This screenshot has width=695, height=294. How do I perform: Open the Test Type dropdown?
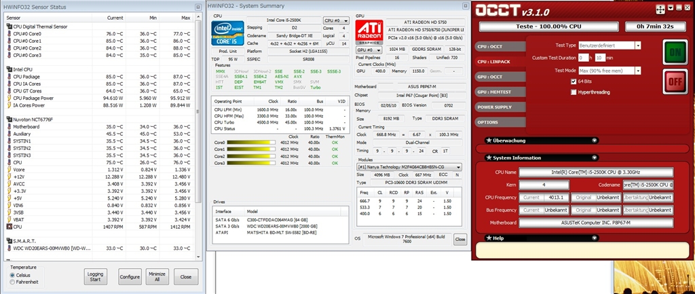tap(638, 45)
